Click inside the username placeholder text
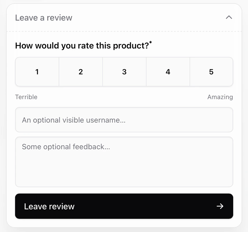248x232 pixels. click(74, 120)
